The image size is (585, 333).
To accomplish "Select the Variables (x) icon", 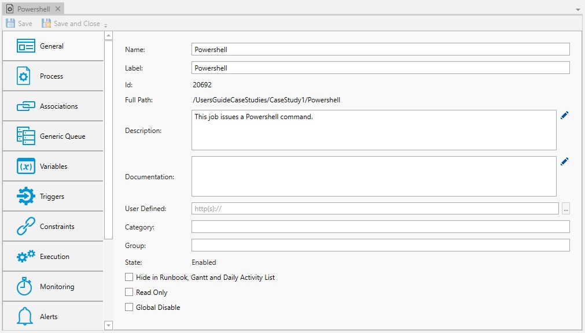I will point(26,166).
